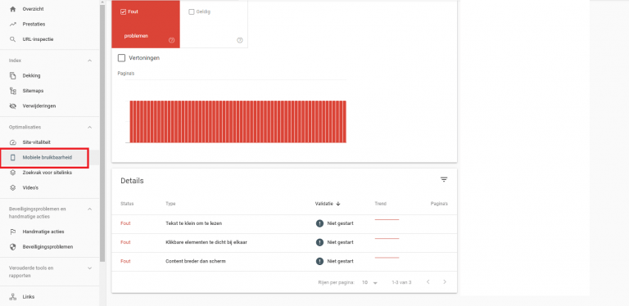Open Links report in sidebar
The height and width of the screenshot is (306, 629).
click(29, 297)
